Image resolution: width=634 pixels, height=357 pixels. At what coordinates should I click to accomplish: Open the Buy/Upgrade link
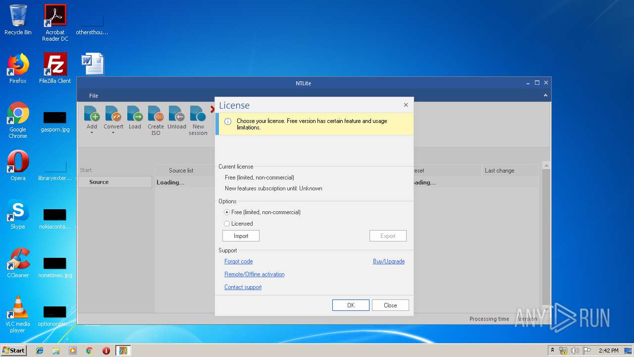pyautogui.click(x=389, y=261)
